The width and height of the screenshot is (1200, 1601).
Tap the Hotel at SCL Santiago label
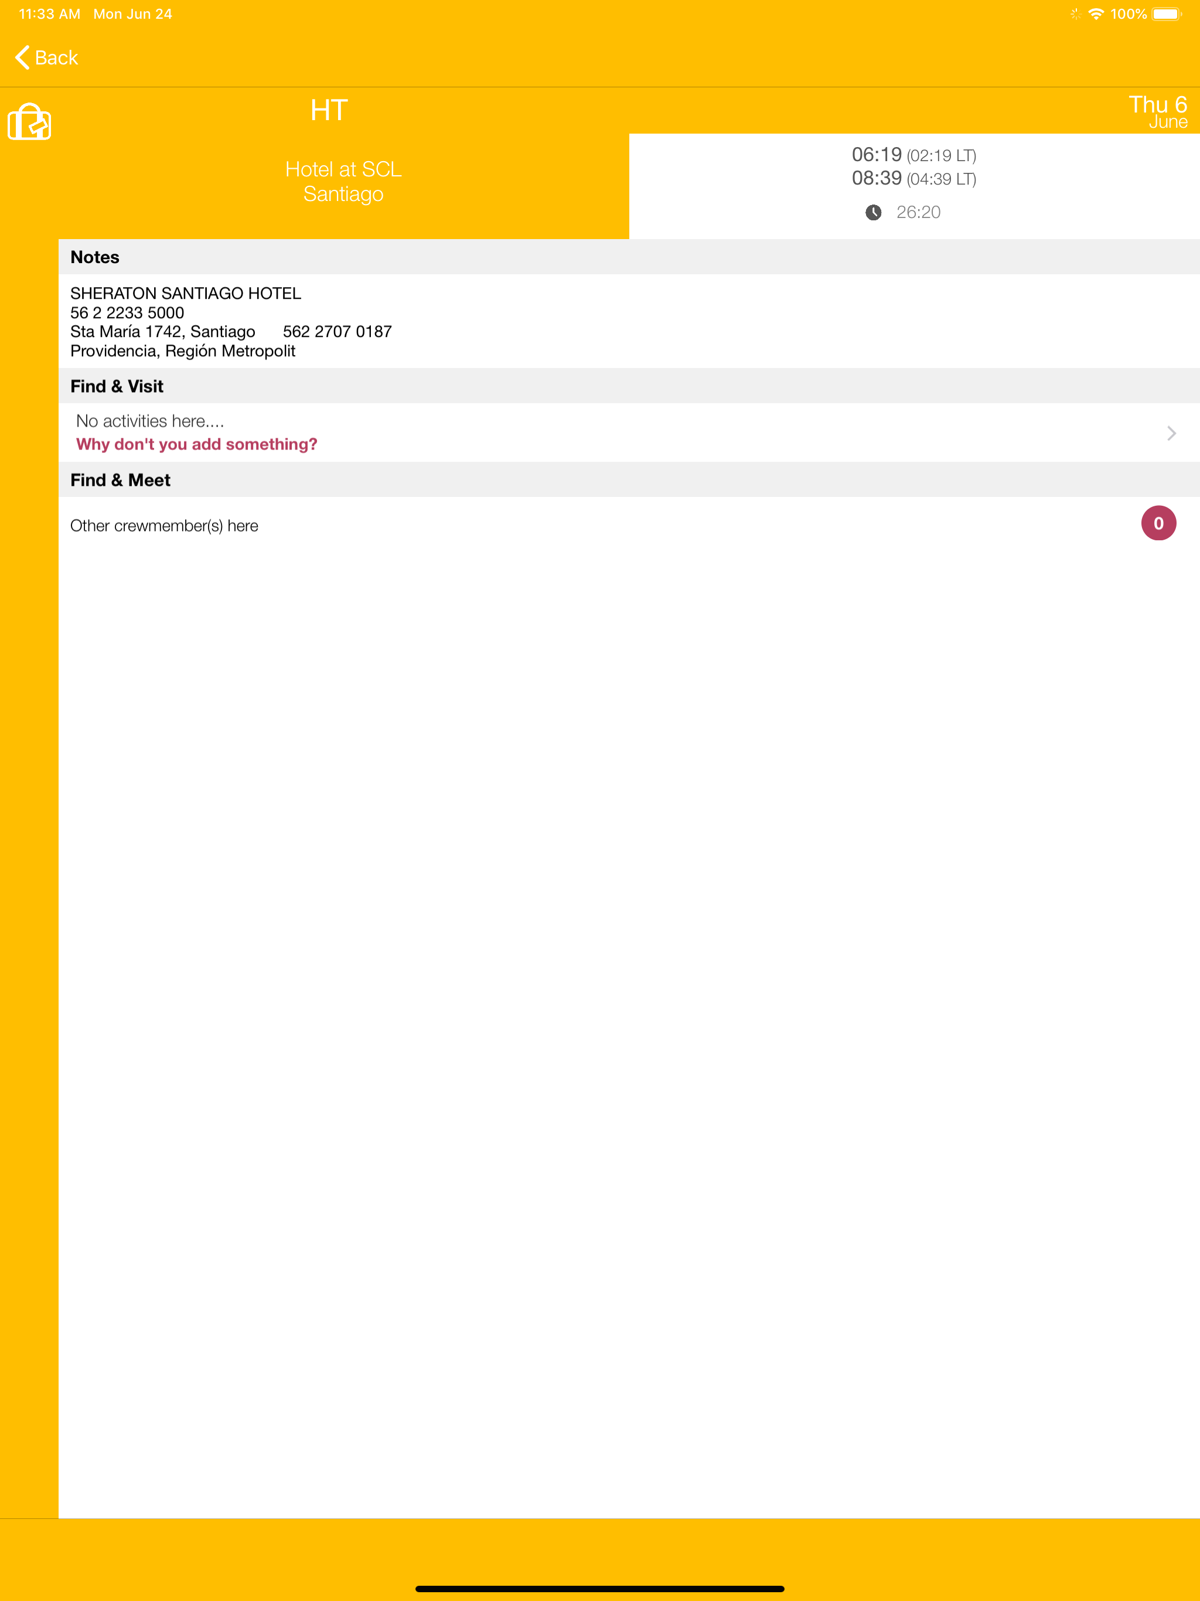pyautogui.click(x=343, y=182)
